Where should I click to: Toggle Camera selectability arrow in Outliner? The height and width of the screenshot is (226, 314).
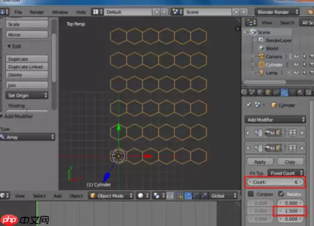click(304, 57)
